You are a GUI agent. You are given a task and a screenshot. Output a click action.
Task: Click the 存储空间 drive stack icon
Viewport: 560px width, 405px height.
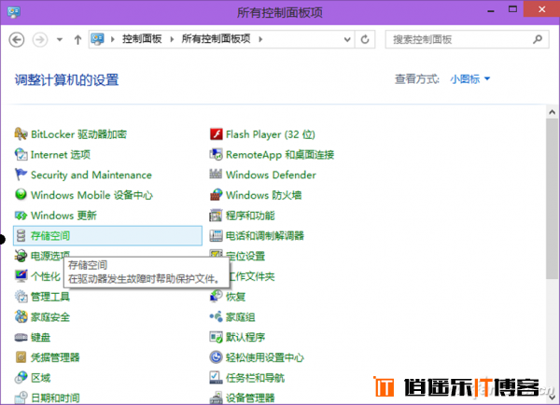[x=21, y=236]
